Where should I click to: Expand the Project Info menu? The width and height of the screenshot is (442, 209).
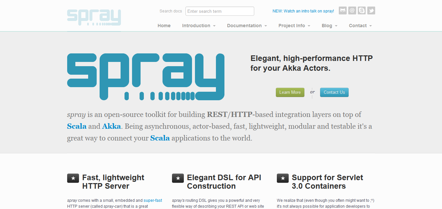point(294,26)
